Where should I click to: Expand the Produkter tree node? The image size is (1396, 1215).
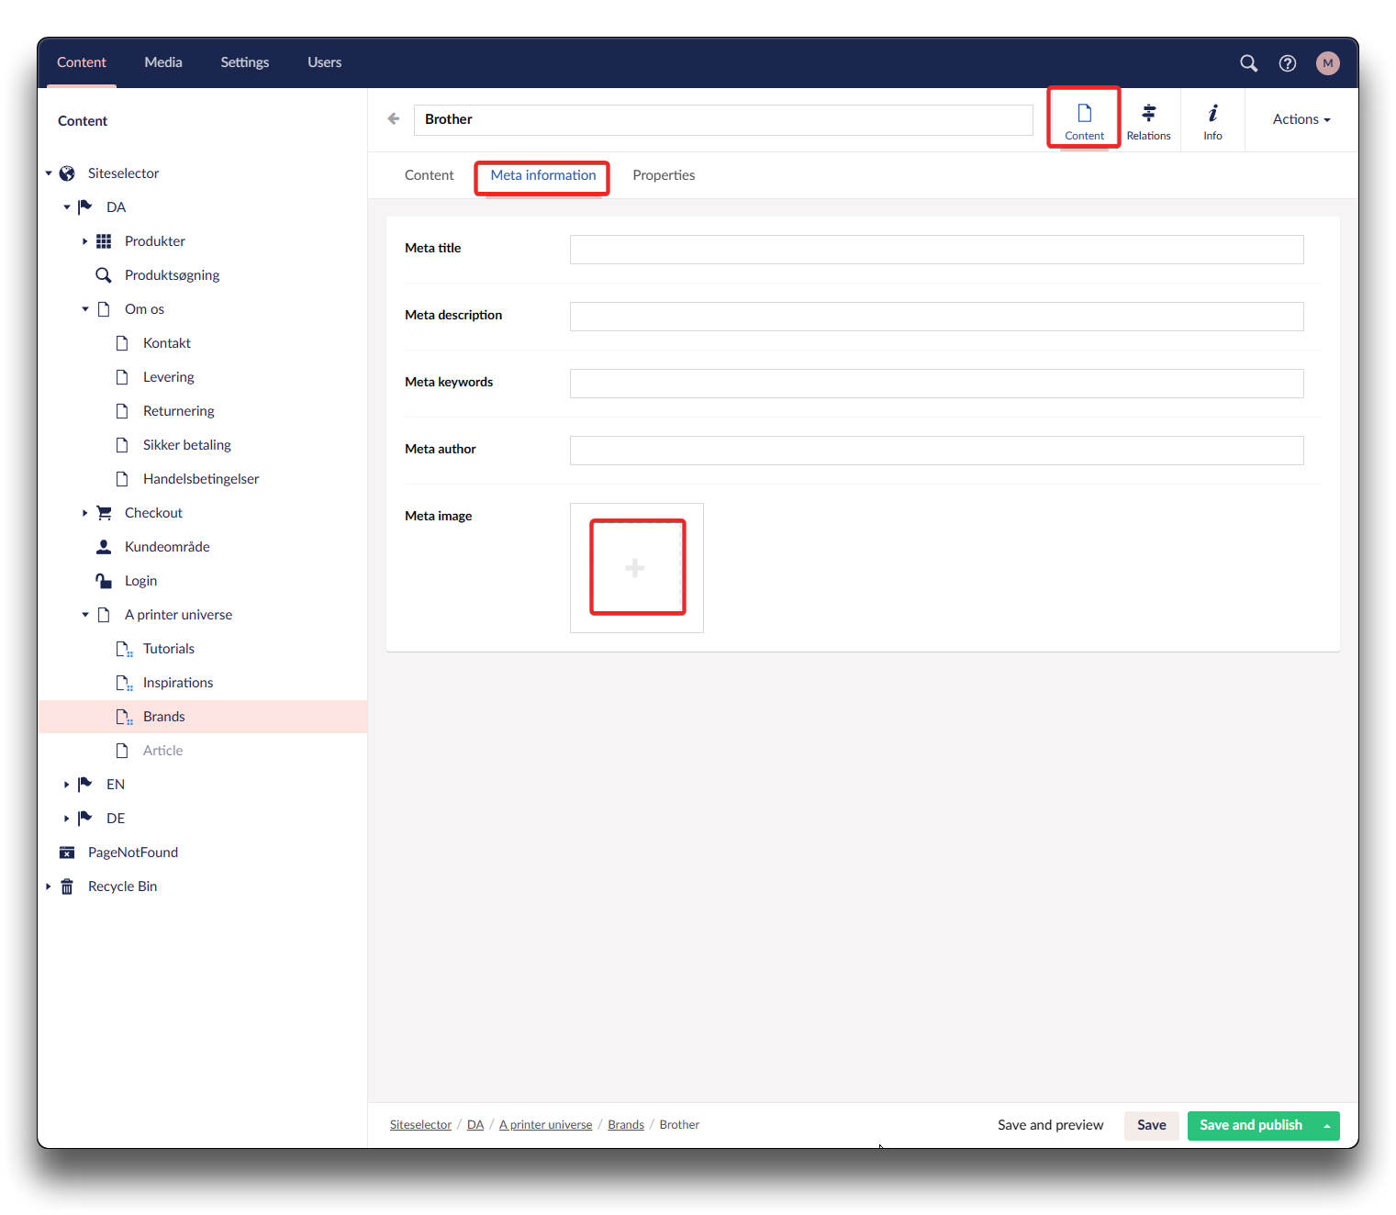(84, 241)
